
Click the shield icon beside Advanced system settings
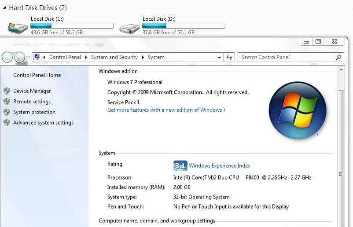pyautogui.click(x=7, y=123)
